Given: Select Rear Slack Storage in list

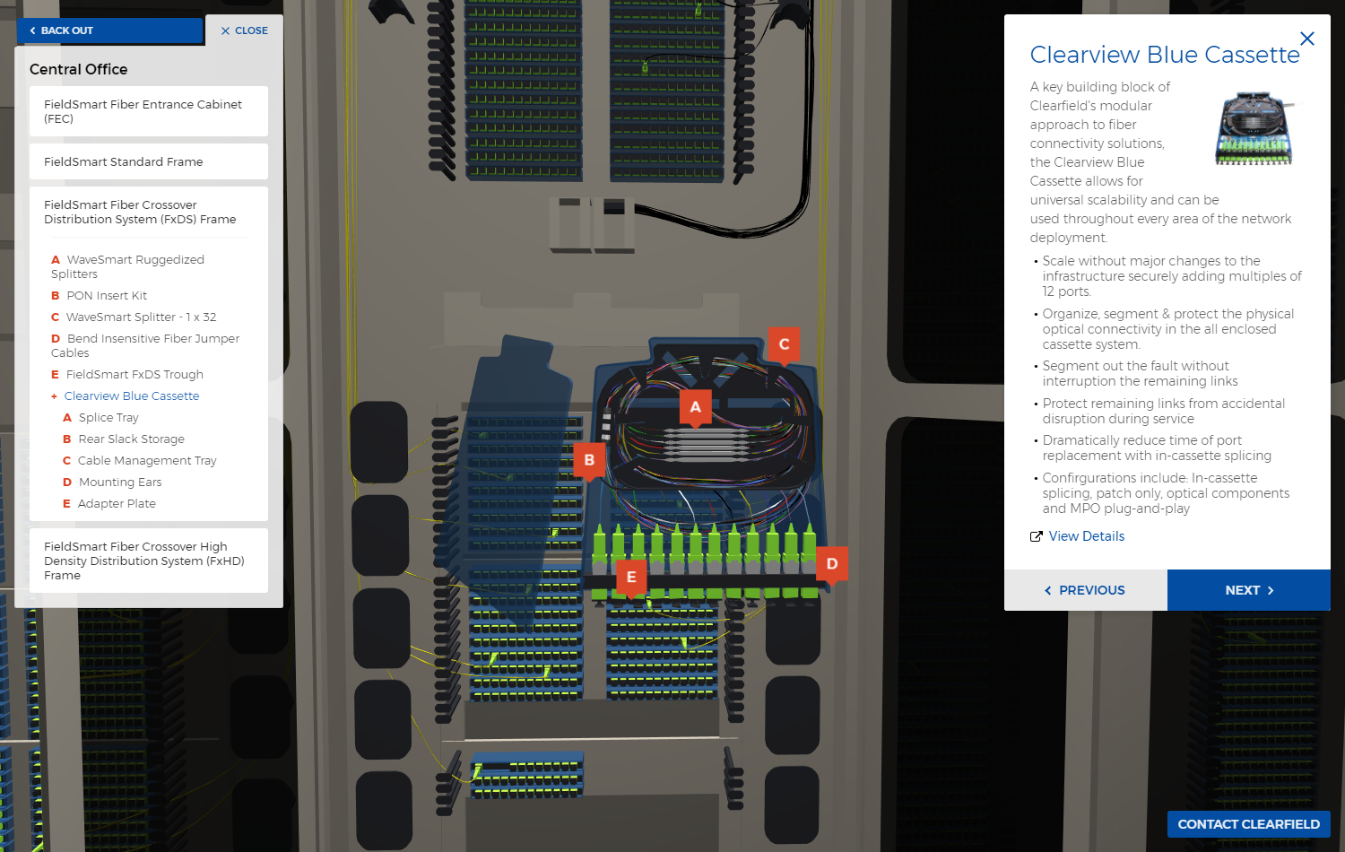Looking at the screenshot, I should 124,439.
